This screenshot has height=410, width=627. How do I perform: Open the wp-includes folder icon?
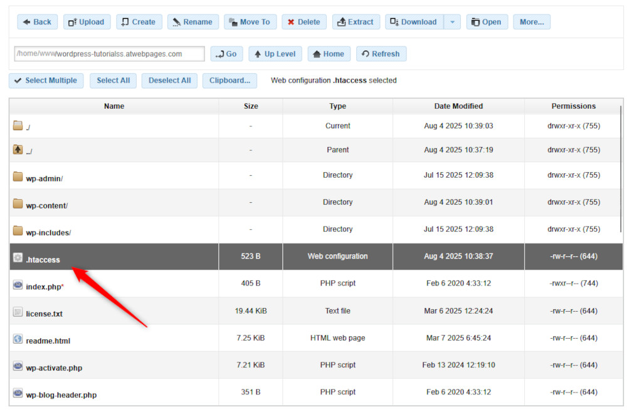tap(18, 230)
